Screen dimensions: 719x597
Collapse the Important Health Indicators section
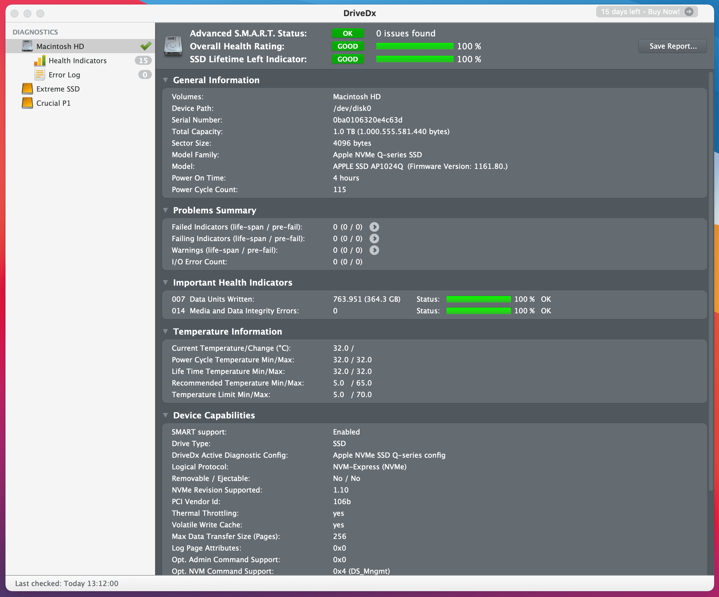coord(166,282)
